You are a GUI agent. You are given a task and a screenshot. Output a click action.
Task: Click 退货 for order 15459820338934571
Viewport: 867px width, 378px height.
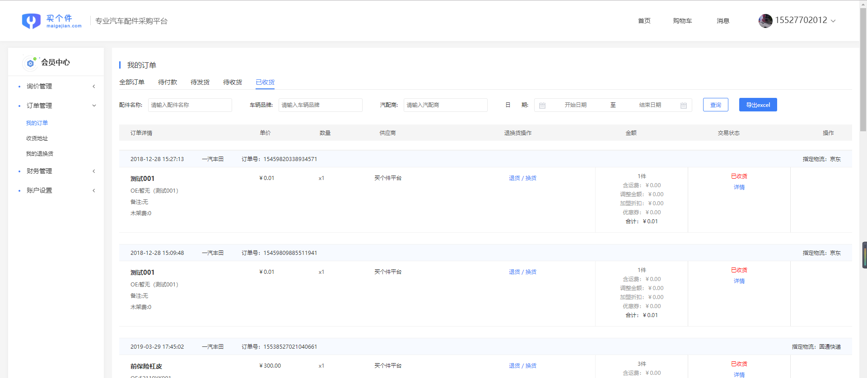coord(514,178)
